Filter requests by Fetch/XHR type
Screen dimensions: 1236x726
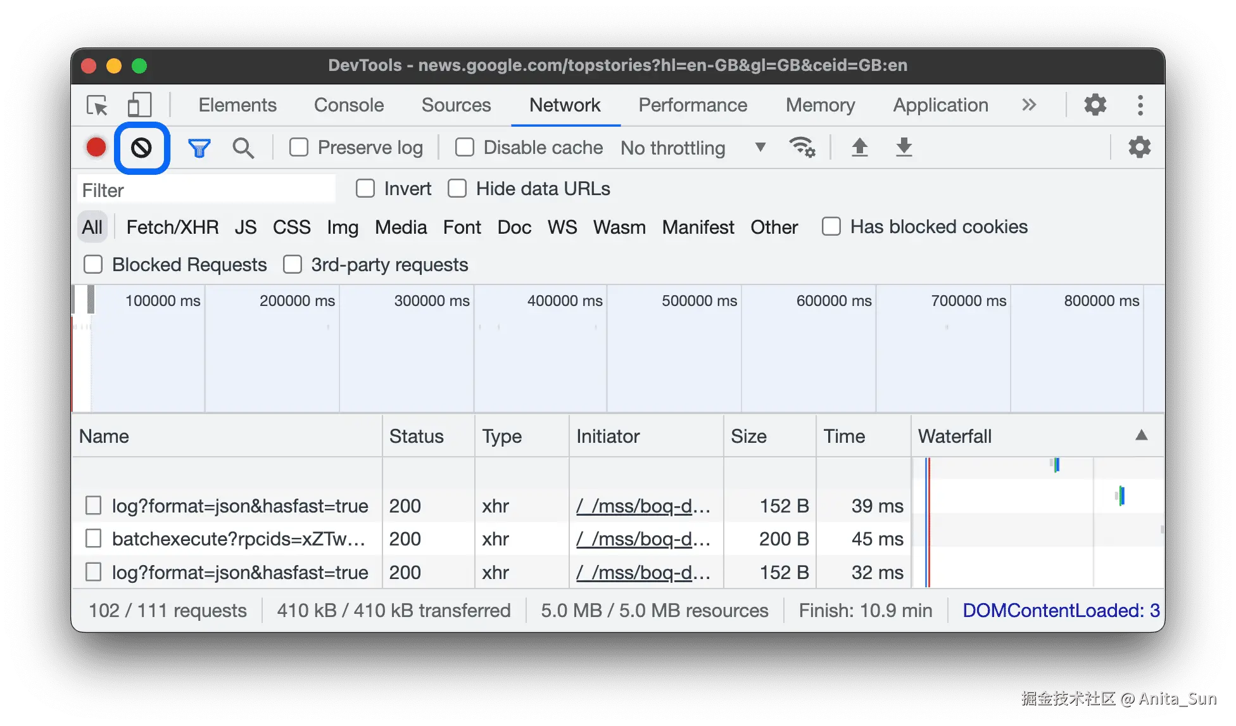(172, 227)
